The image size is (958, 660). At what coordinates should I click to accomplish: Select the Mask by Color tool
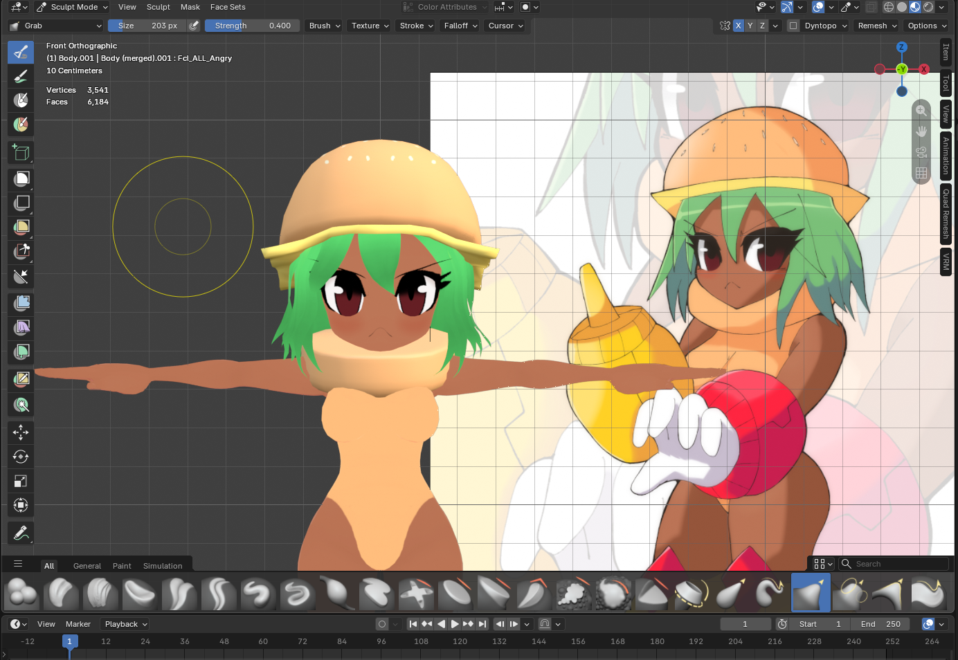click(x=21, y=405)
